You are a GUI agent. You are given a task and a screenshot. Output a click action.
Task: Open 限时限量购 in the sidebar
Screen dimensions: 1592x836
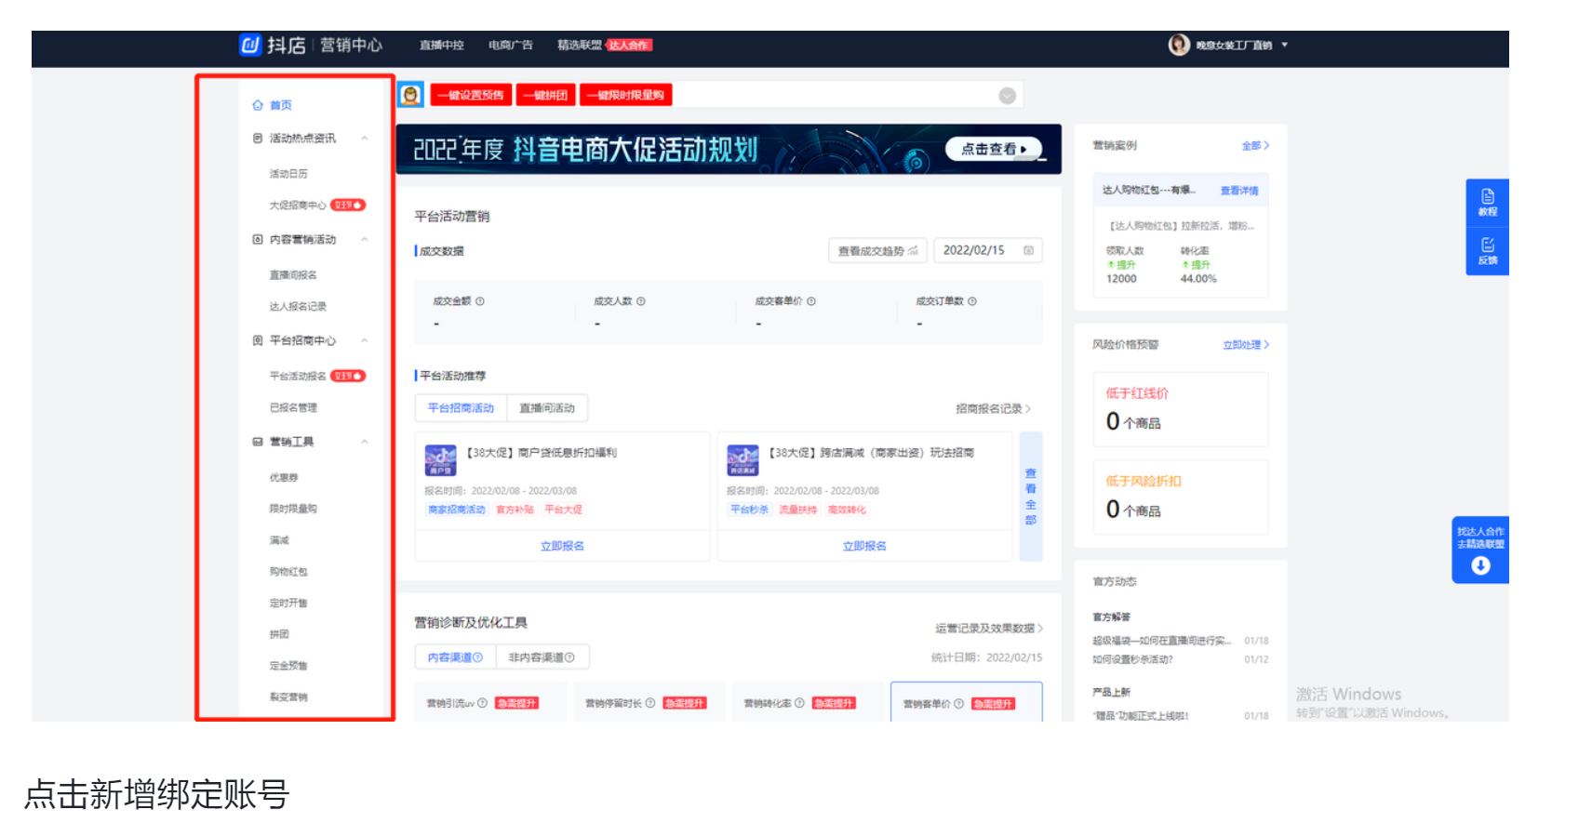coord(293,510)
